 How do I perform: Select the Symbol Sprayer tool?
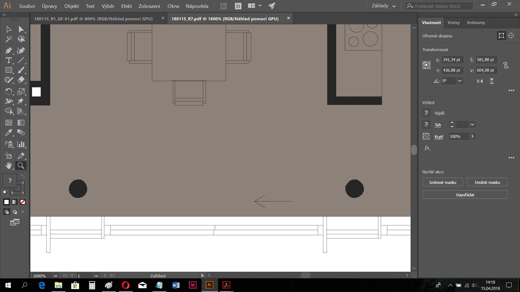coord(9,144)
